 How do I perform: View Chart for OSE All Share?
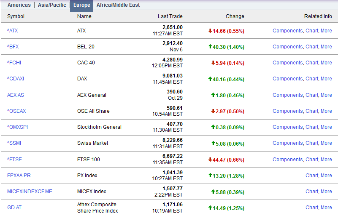312,111
